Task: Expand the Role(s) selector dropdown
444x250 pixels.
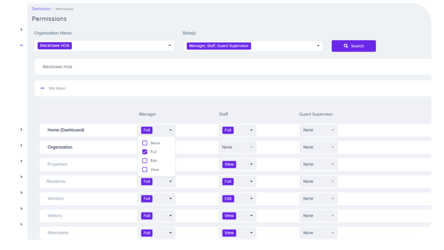Action: (x=318, y=46)
